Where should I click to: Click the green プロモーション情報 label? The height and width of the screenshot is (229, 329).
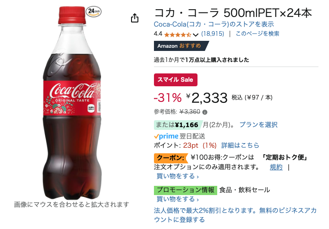coord(186,190)
